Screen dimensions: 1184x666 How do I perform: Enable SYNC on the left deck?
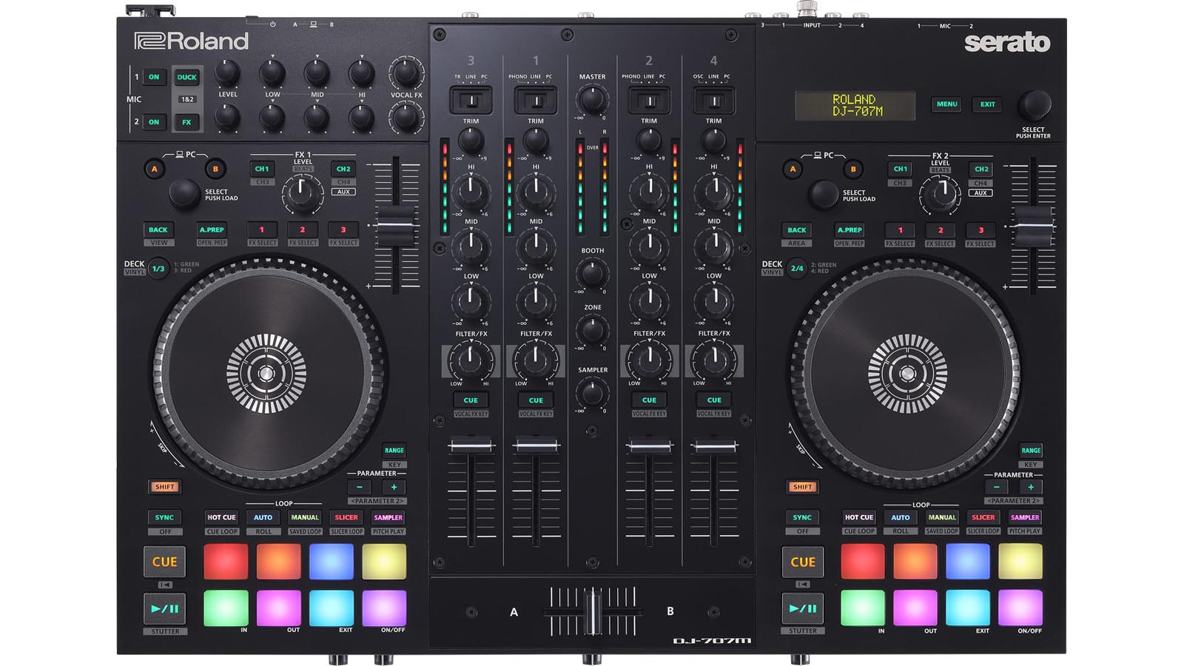pyautogui.click(x=164, y=517)
